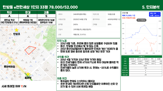Click the peak point of the blue 매매 line

click(x=144, y=25)
